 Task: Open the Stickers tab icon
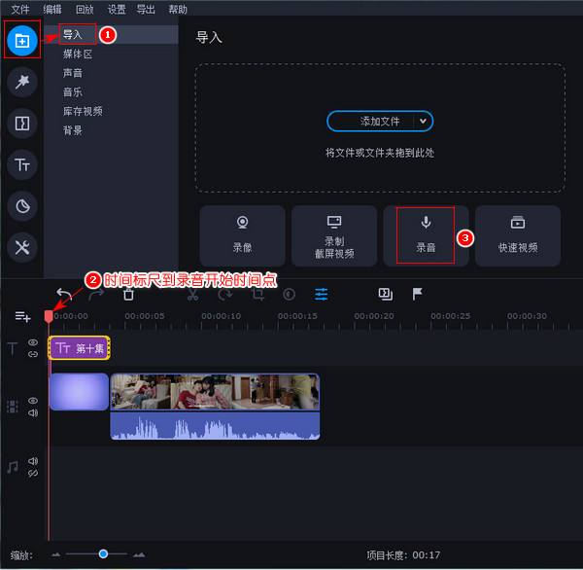pos(22,206)
